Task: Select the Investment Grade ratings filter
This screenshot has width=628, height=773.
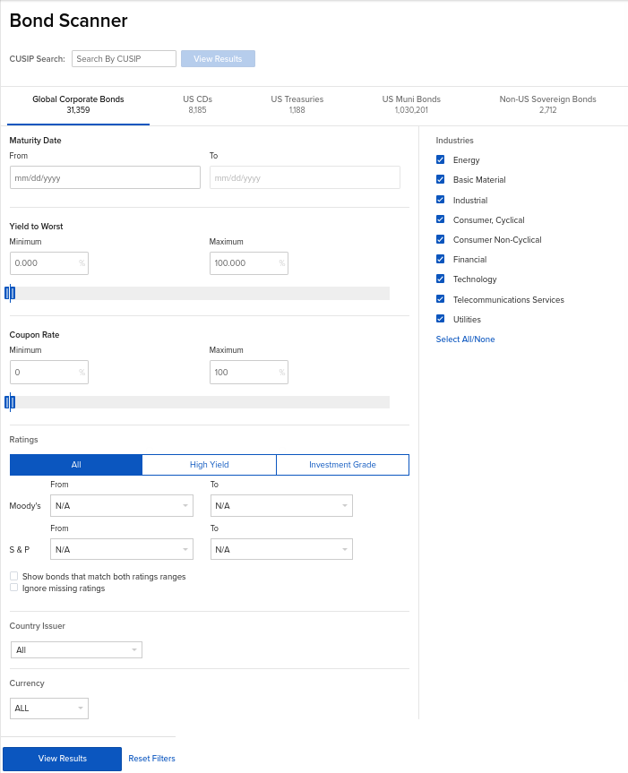Action: pos(342,465)
